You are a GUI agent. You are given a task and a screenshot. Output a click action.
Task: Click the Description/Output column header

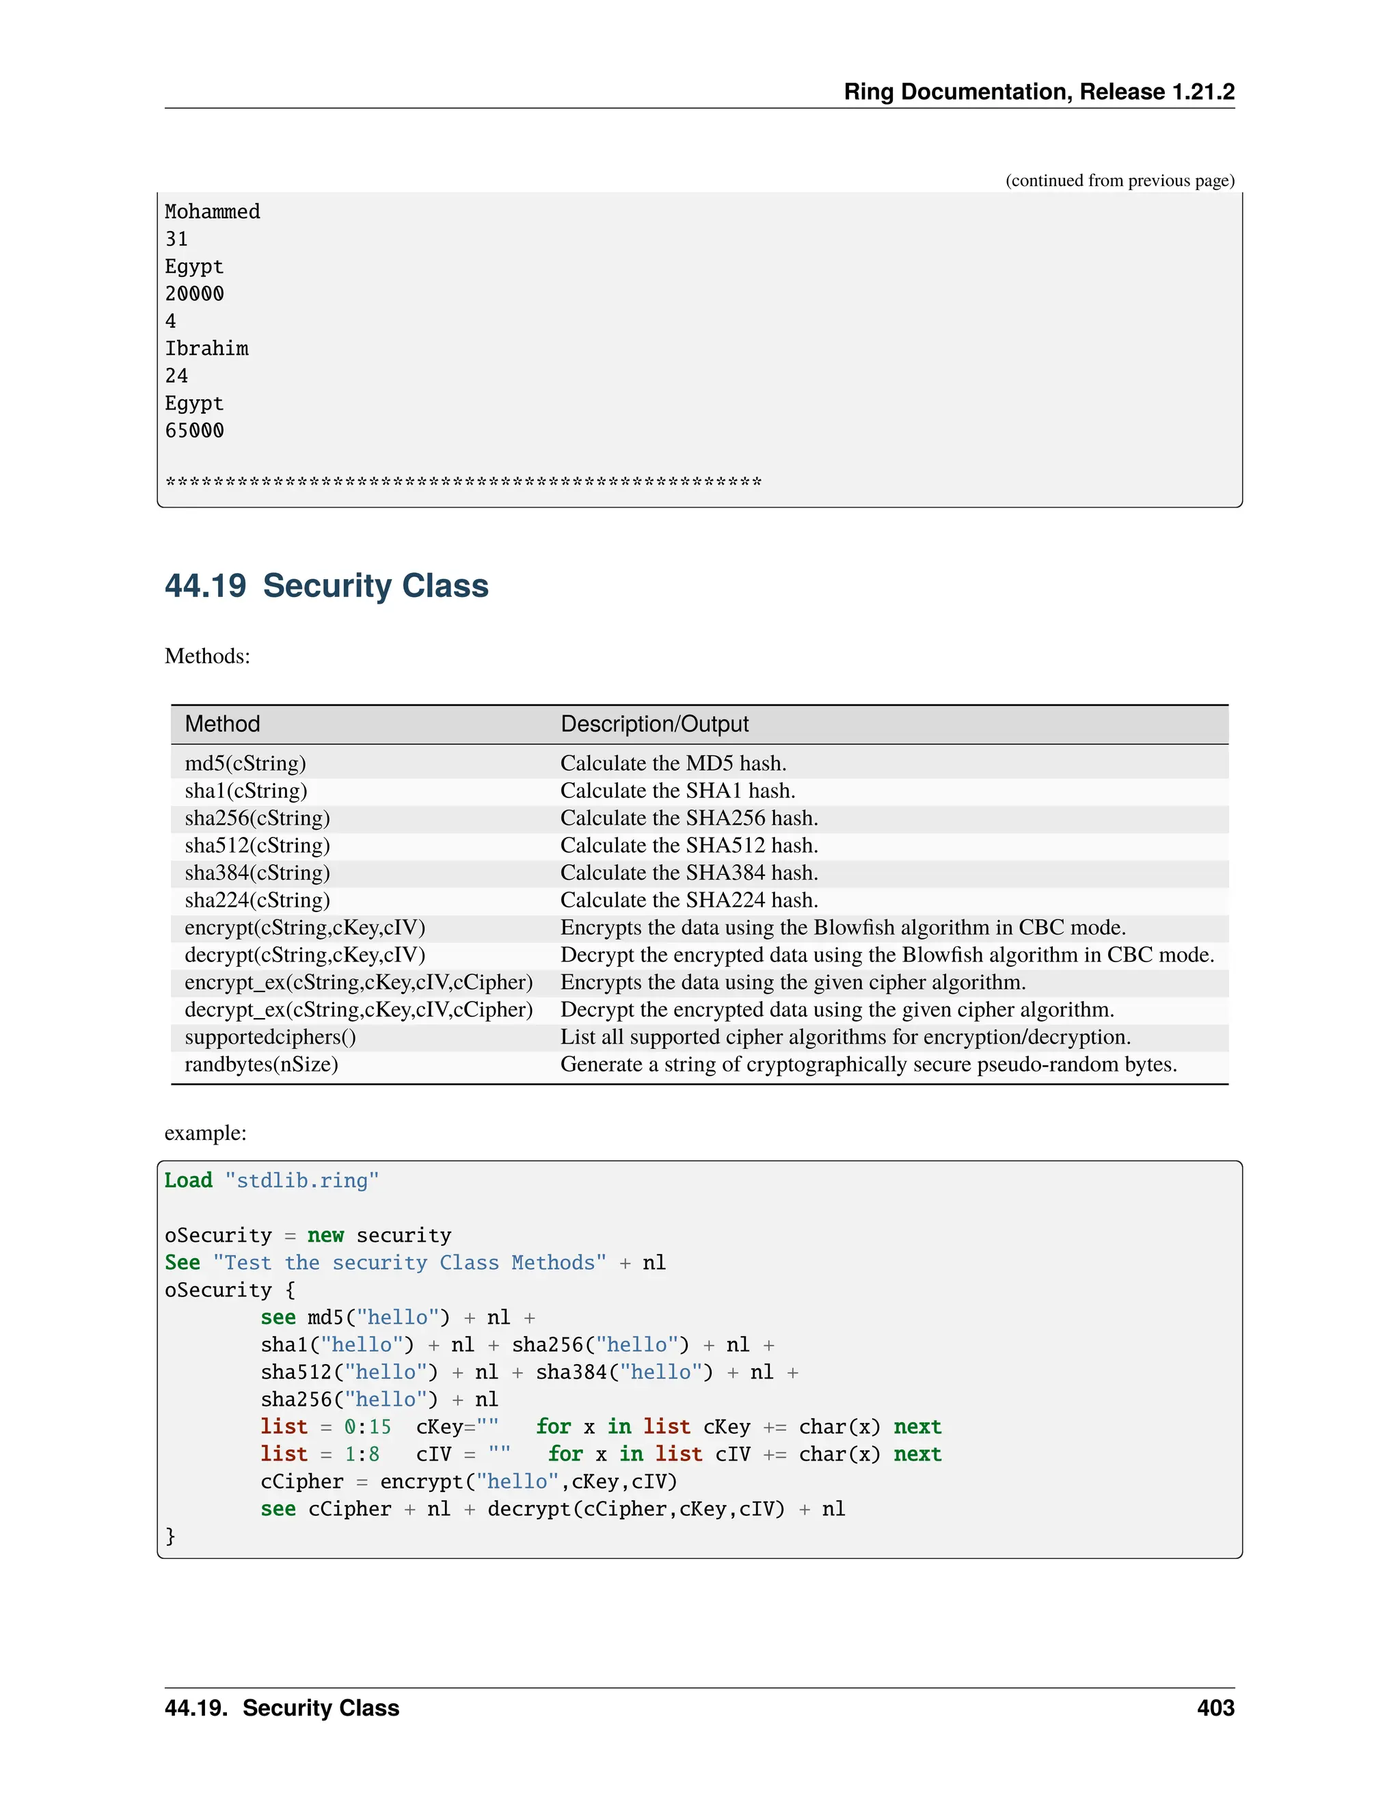point(654,724)
